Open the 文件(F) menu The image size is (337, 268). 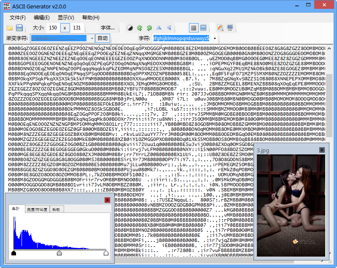[18, 18]
